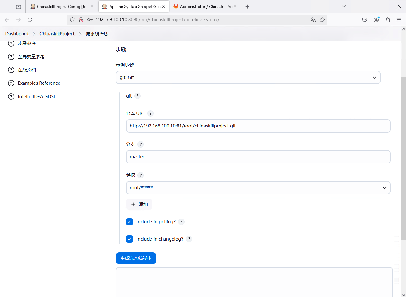Open the Firefox extensions icon
This screenshot has height=297, width=406.
coord(388,20)
